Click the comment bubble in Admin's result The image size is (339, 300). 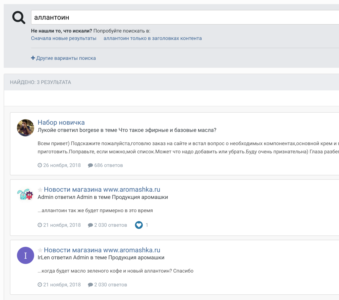[90, 225]
